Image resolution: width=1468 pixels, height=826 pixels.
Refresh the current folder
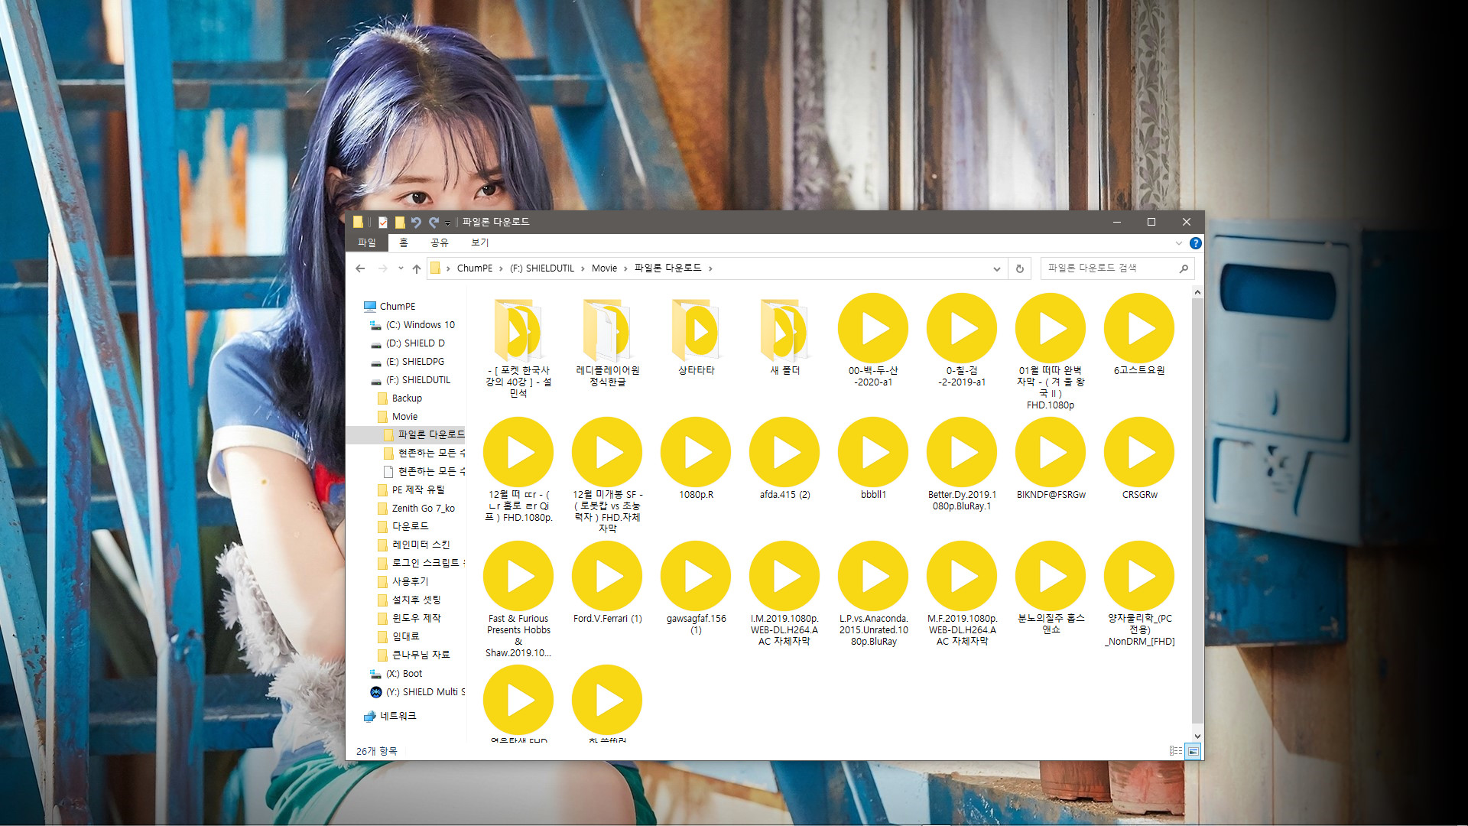[x=1019, y=268]
